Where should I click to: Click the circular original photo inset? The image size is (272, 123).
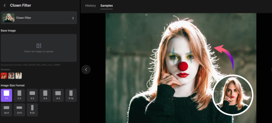(233, 95)
